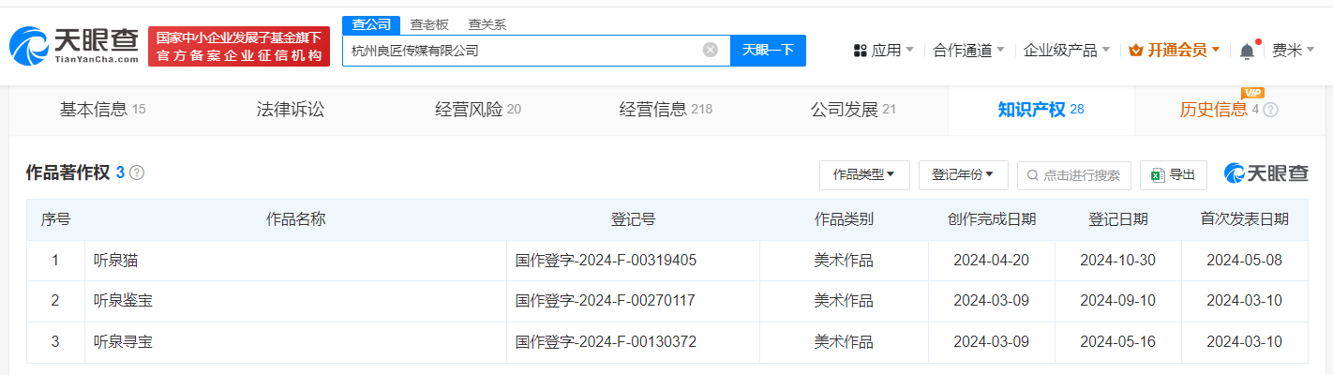Select the 查公司 search tab

pos(370,24)
